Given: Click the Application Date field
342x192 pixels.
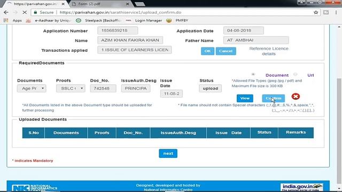Looking at the screenshot, I should point(244,30).
